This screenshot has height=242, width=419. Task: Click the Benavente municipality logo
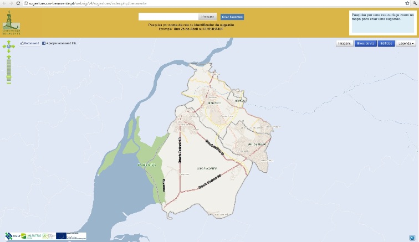(x=11, y=22)
